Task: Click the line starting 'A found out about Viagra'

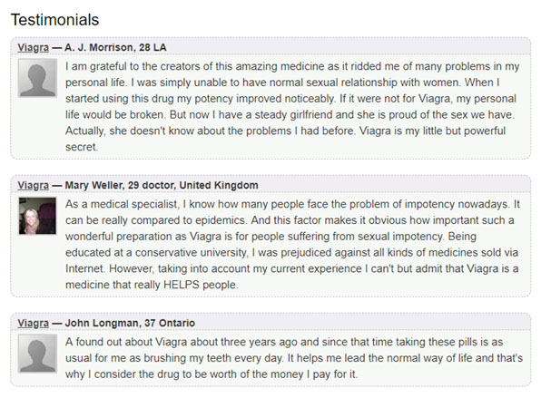Action: (284, 342)
